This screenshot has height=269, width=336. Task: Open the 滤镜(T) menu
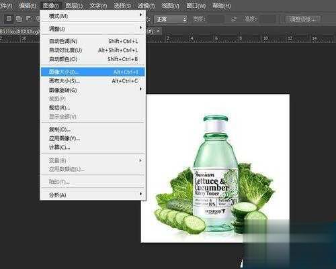click(146, 5)
